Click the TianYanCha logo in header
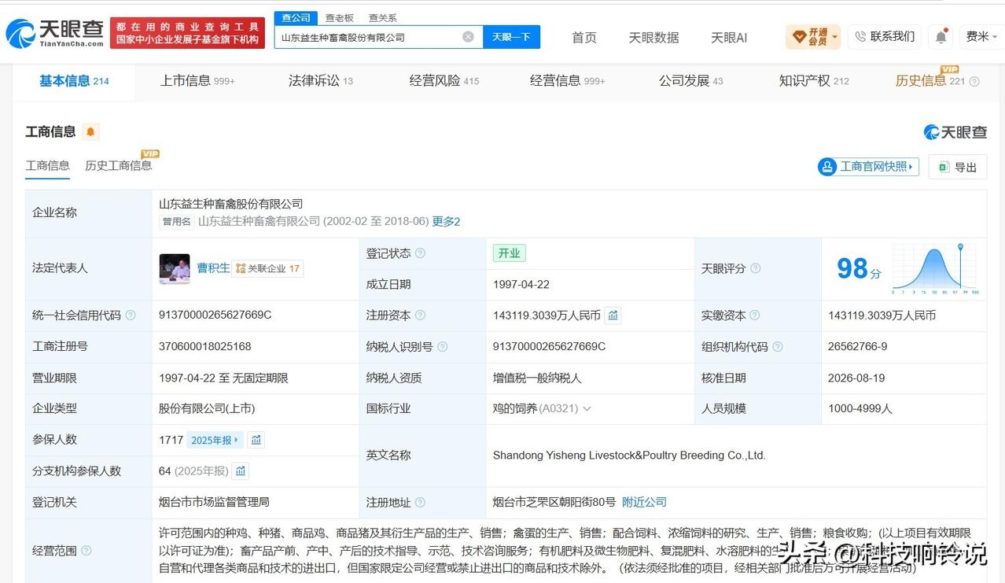 (x=54, y=33)
